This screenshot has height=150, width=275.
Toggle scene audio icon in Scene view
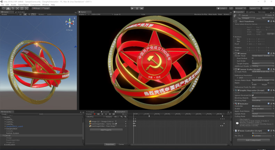click(x=29, y=14)
